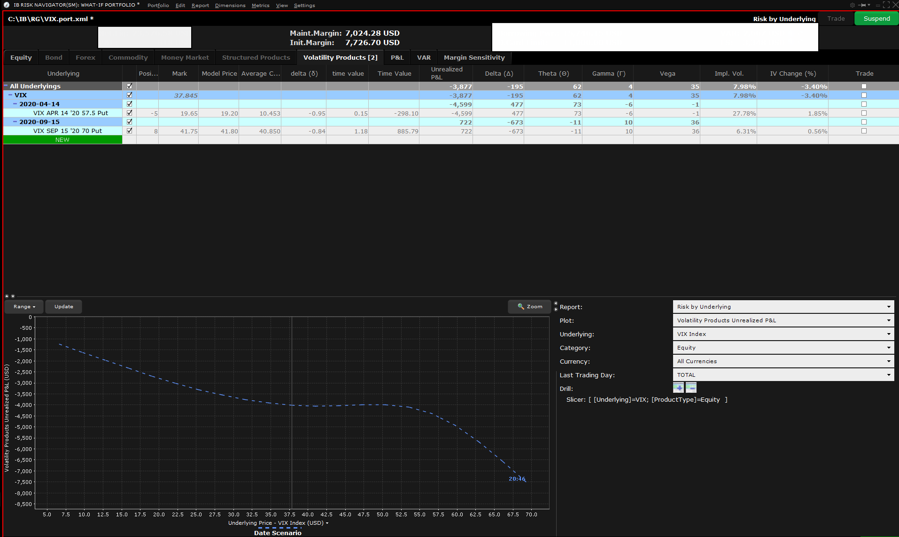
Task: Check Trade box for VIX SEP 15 Put
Action: pos(864,131)
